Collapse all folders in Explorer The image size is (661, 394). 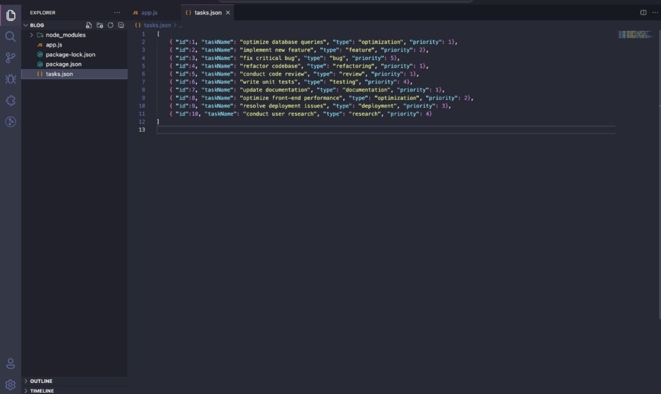point(121,25)
